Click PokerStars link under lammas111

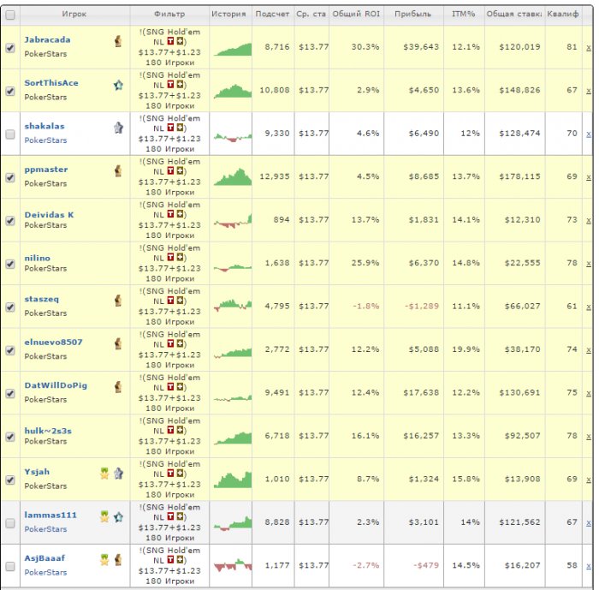coord(45,529)
